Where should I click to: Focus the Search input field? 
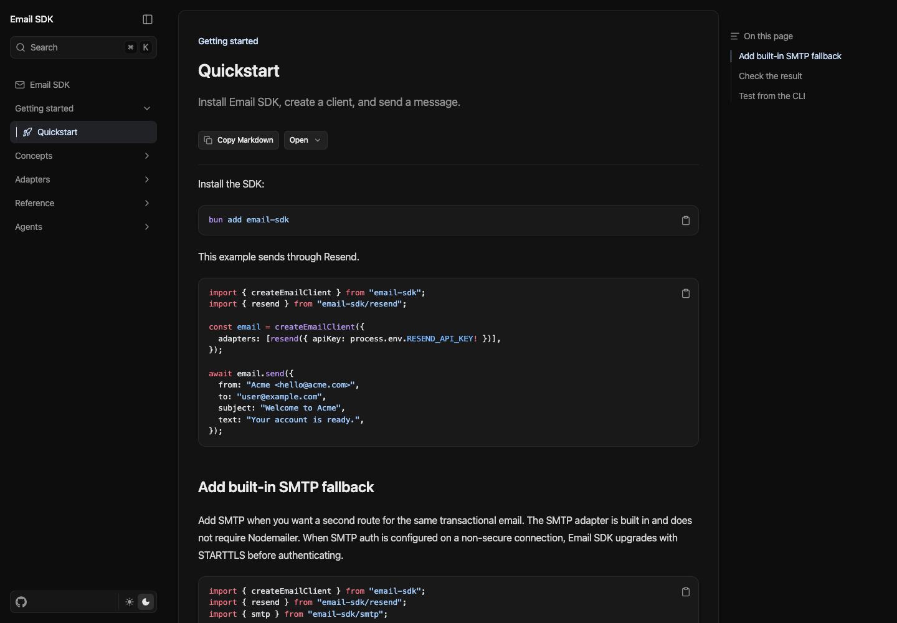83,47
